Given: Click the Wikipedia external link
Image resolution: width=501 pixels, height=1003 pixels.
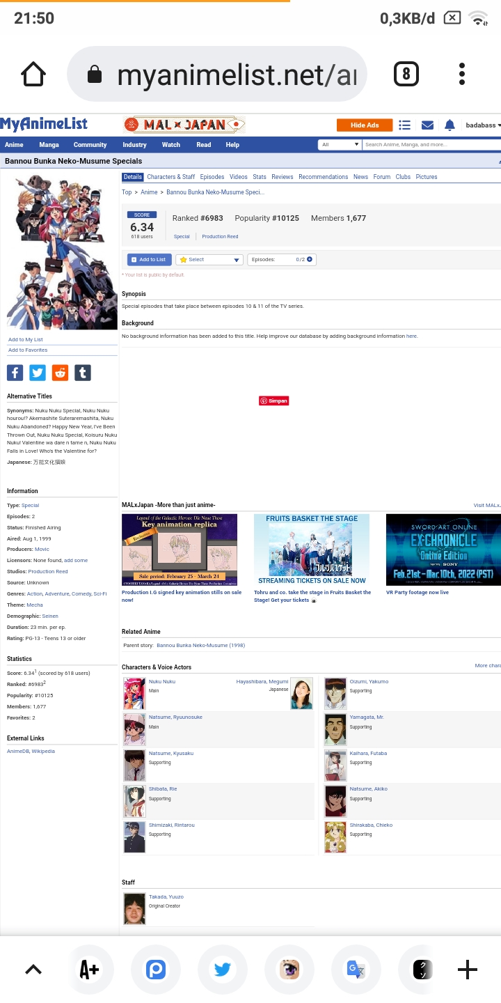Looking at the screenshot, I should [x=43, y=752].
